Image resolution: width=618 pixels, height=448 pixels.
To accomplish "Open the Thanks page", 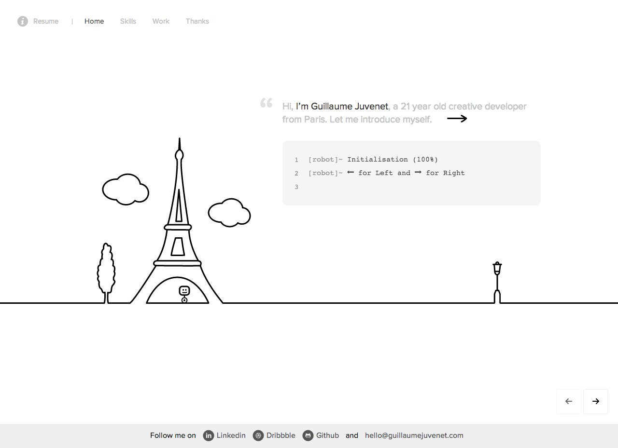I will [x=197, y=21].
